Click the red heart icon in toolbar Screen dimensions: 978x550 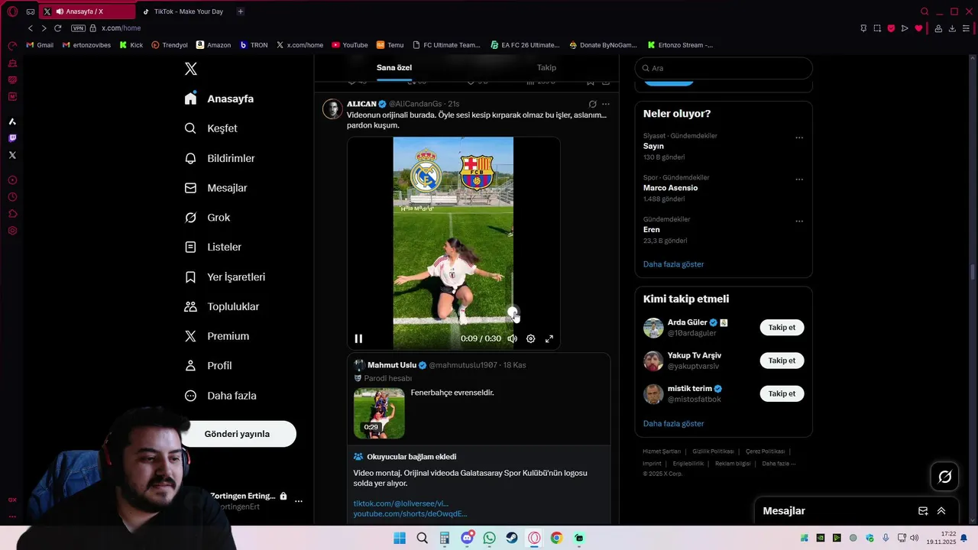coord(918,28)
